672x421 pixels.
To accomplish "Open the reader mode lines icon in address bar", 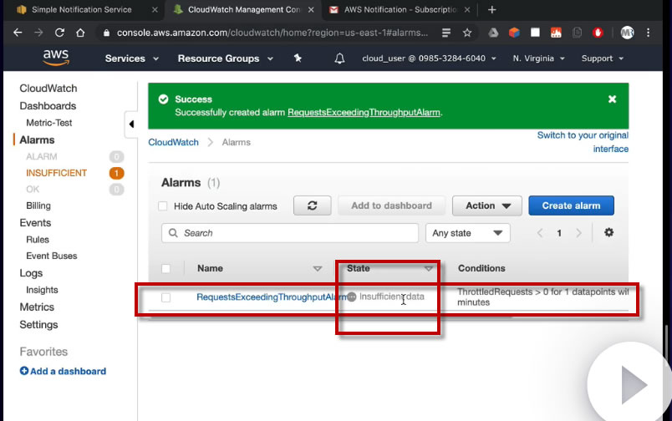I will click(x=446, y=33).
